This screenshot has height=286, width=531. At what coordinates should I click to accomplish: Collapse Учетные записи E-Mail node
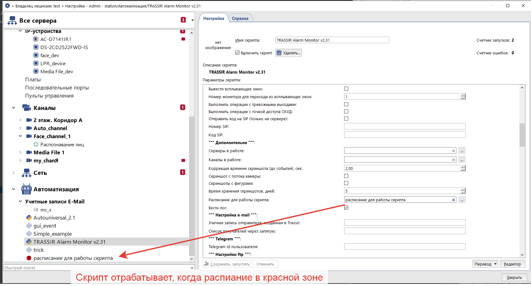20,201
